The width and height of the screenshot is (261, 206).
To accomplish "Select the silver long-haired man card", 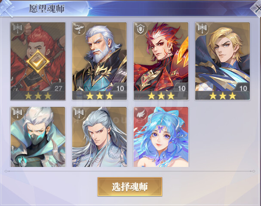I will pos(99,137).
